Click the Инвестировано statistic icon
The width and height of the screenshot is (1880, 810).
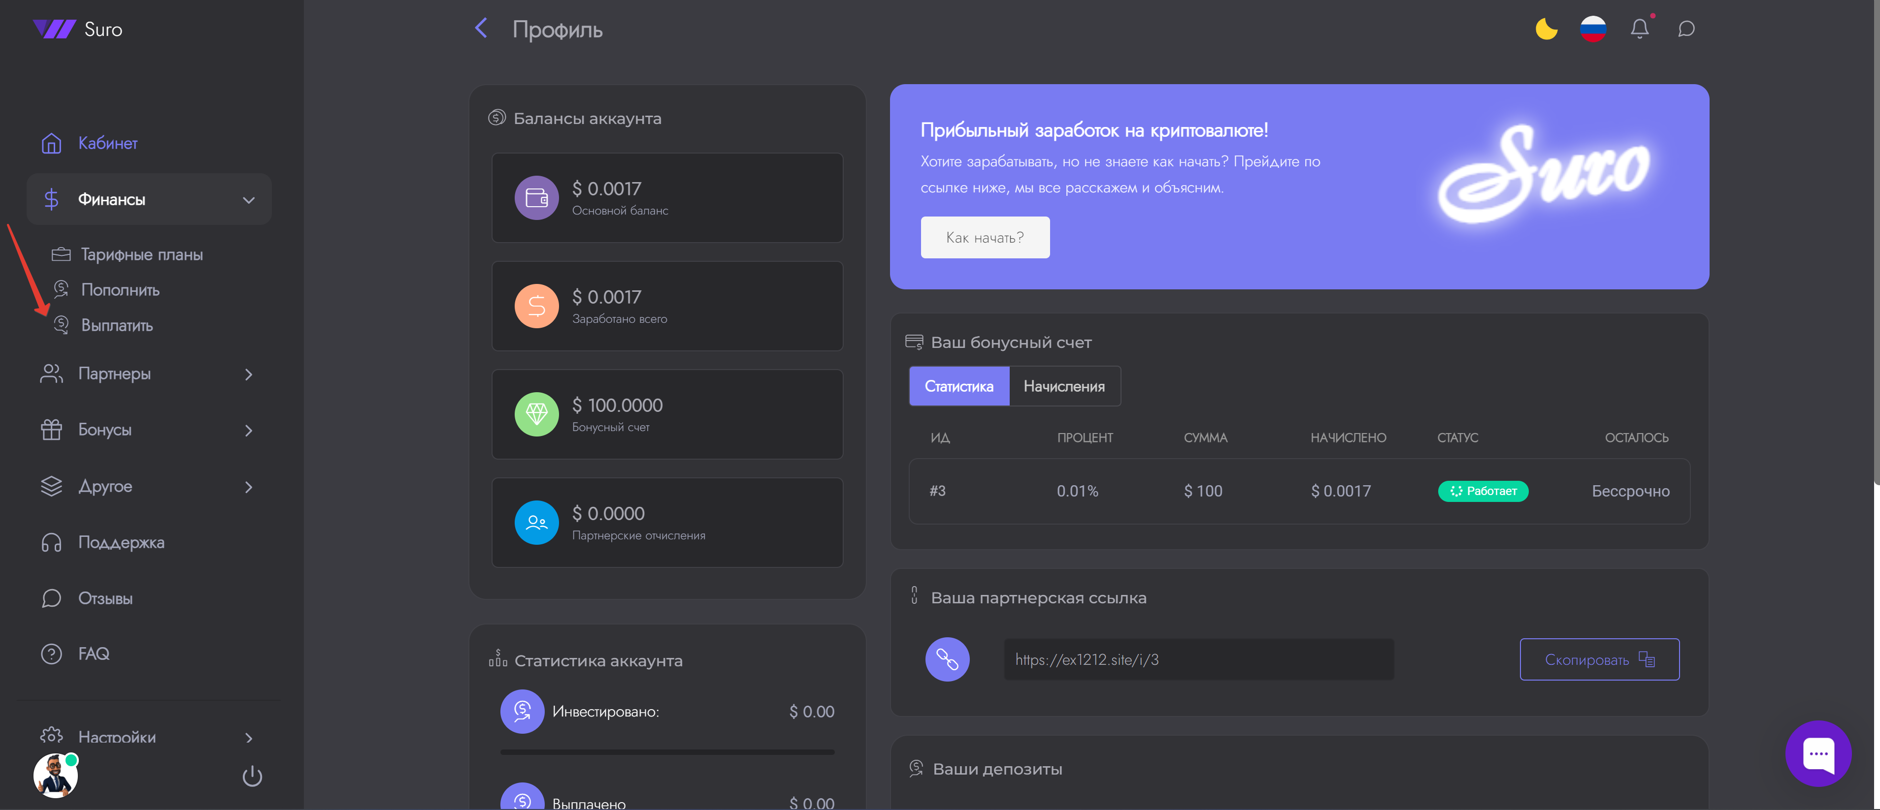coord(522,711)
